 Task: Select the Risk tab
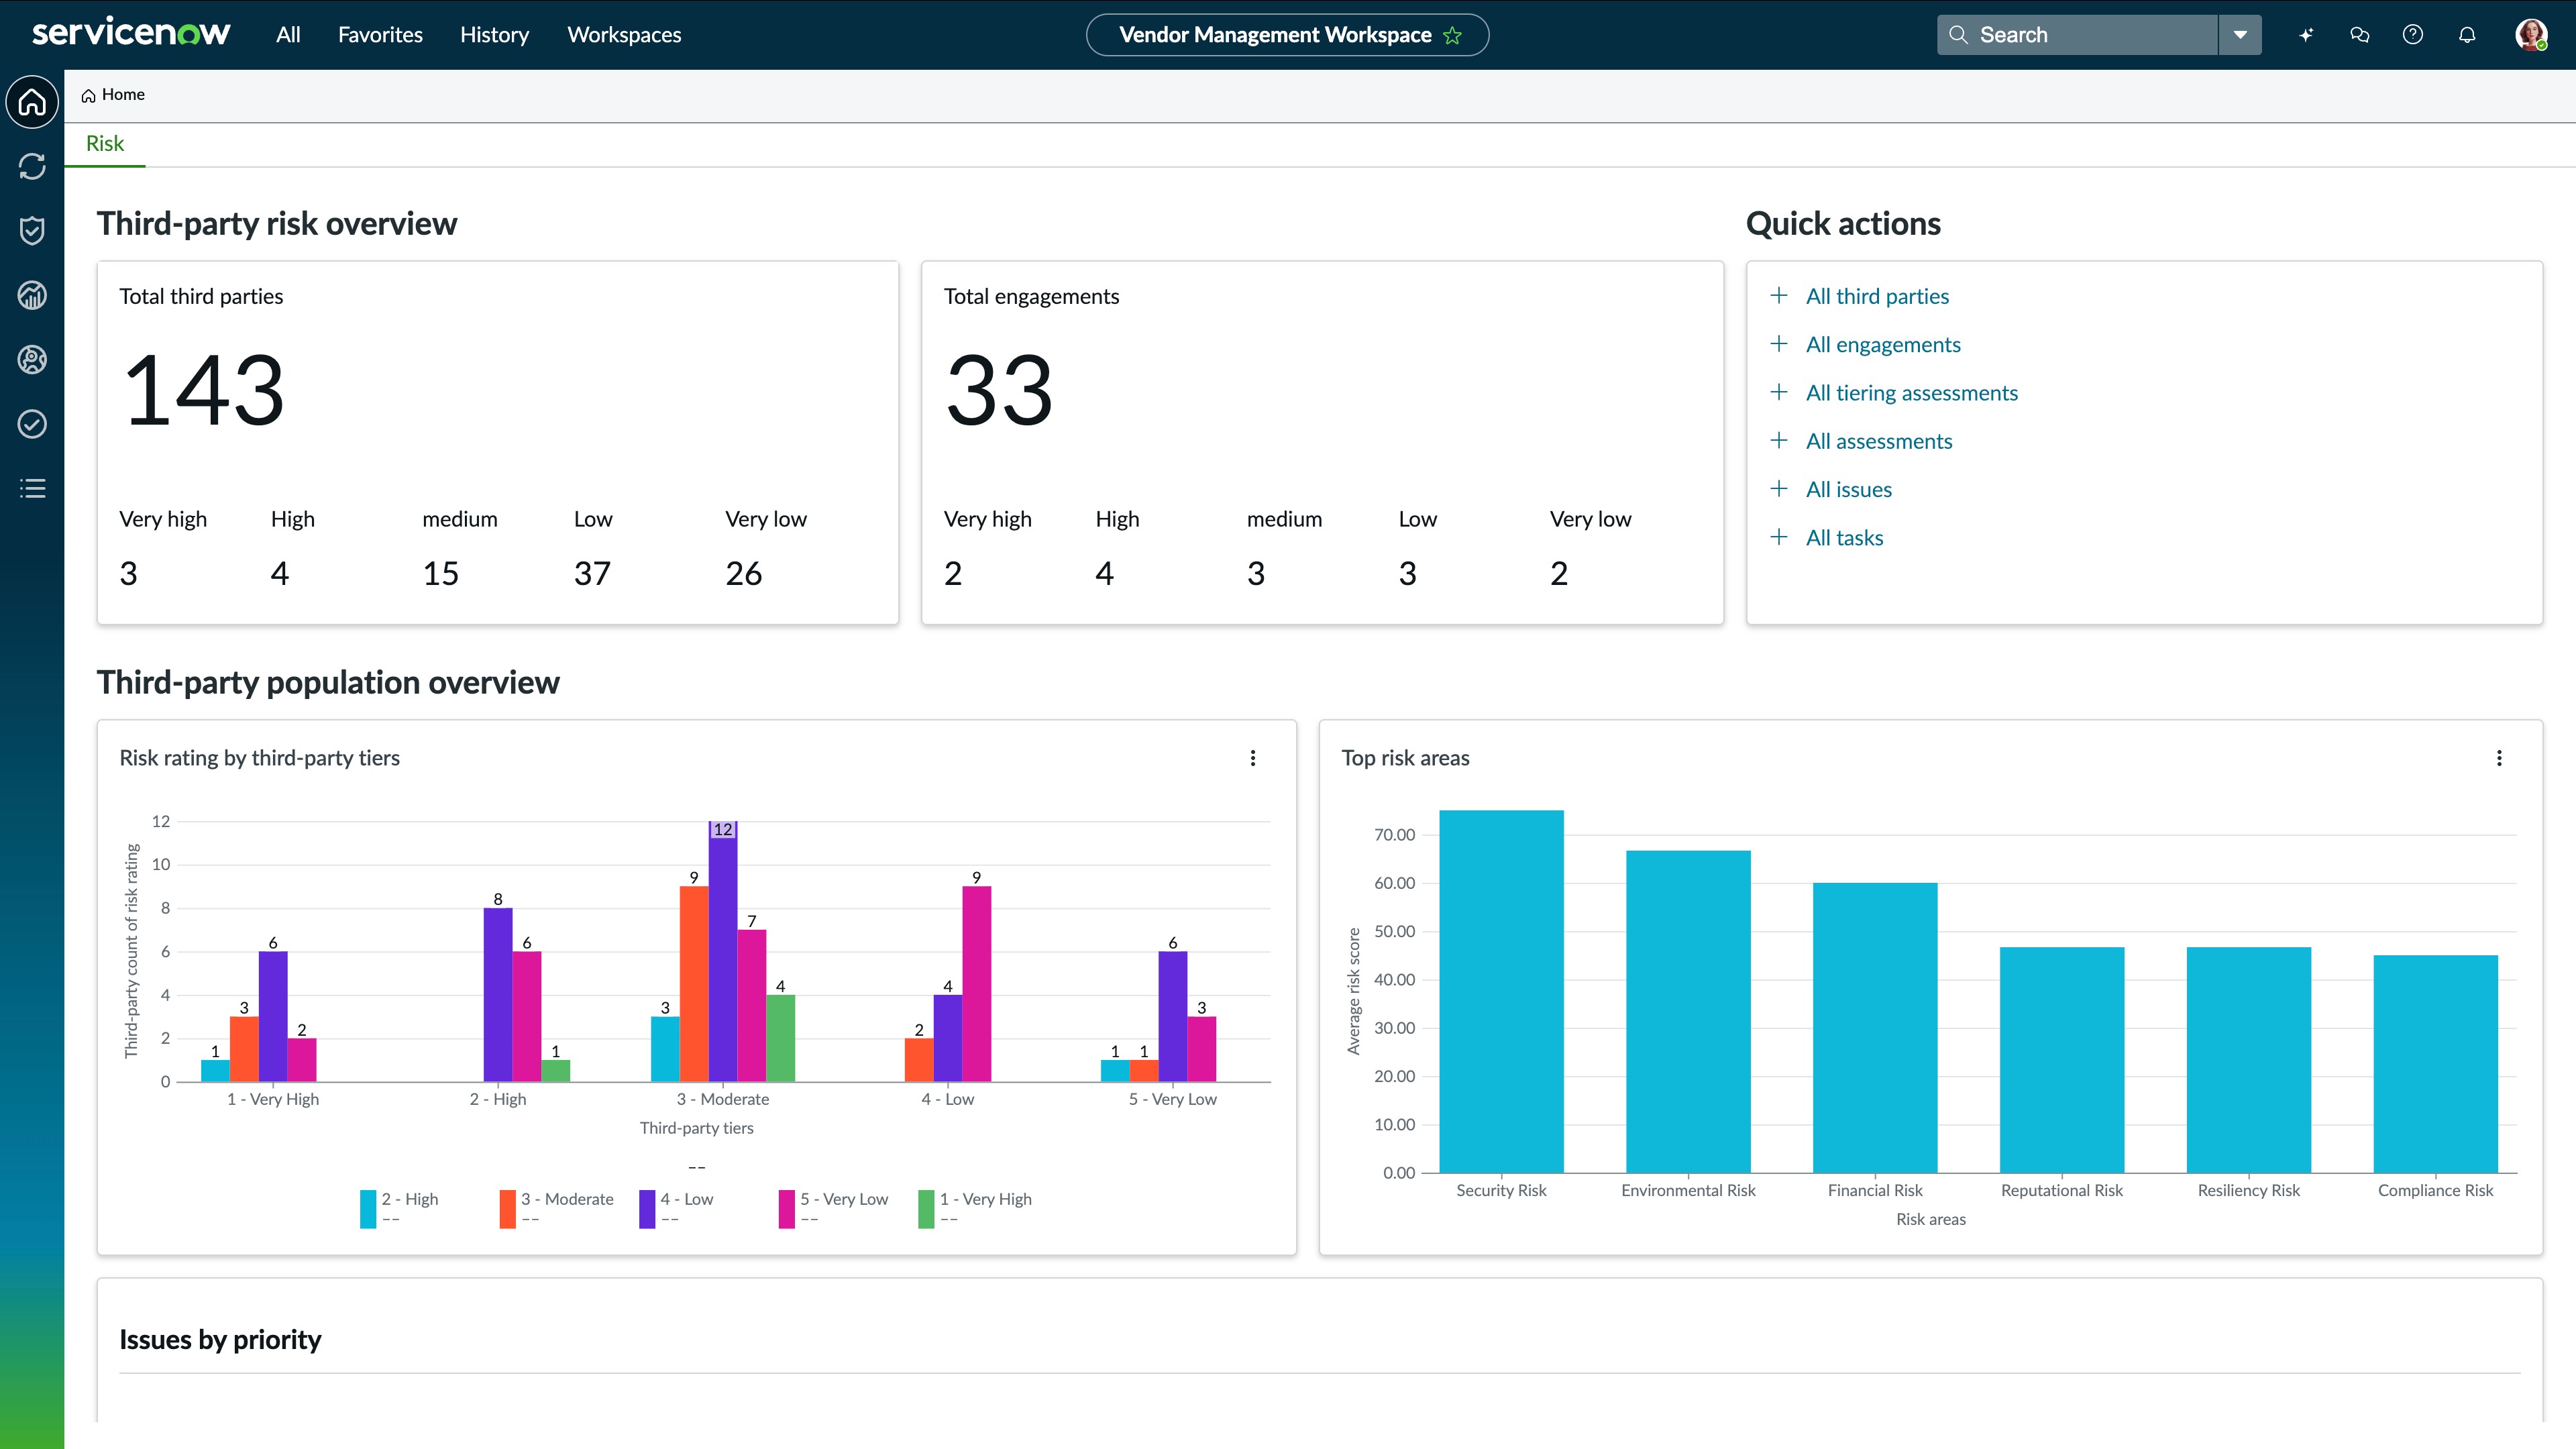pos(105,144)
